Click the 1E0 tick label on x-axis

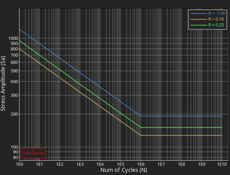click(x=19, y=164)
